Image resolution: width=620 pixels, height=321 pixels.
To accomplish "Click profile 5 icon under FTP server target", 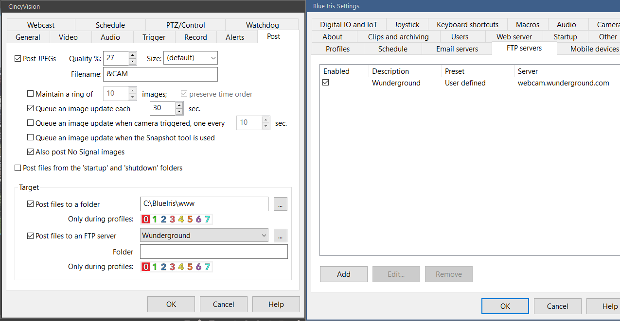I will click(x=190, y=267).
